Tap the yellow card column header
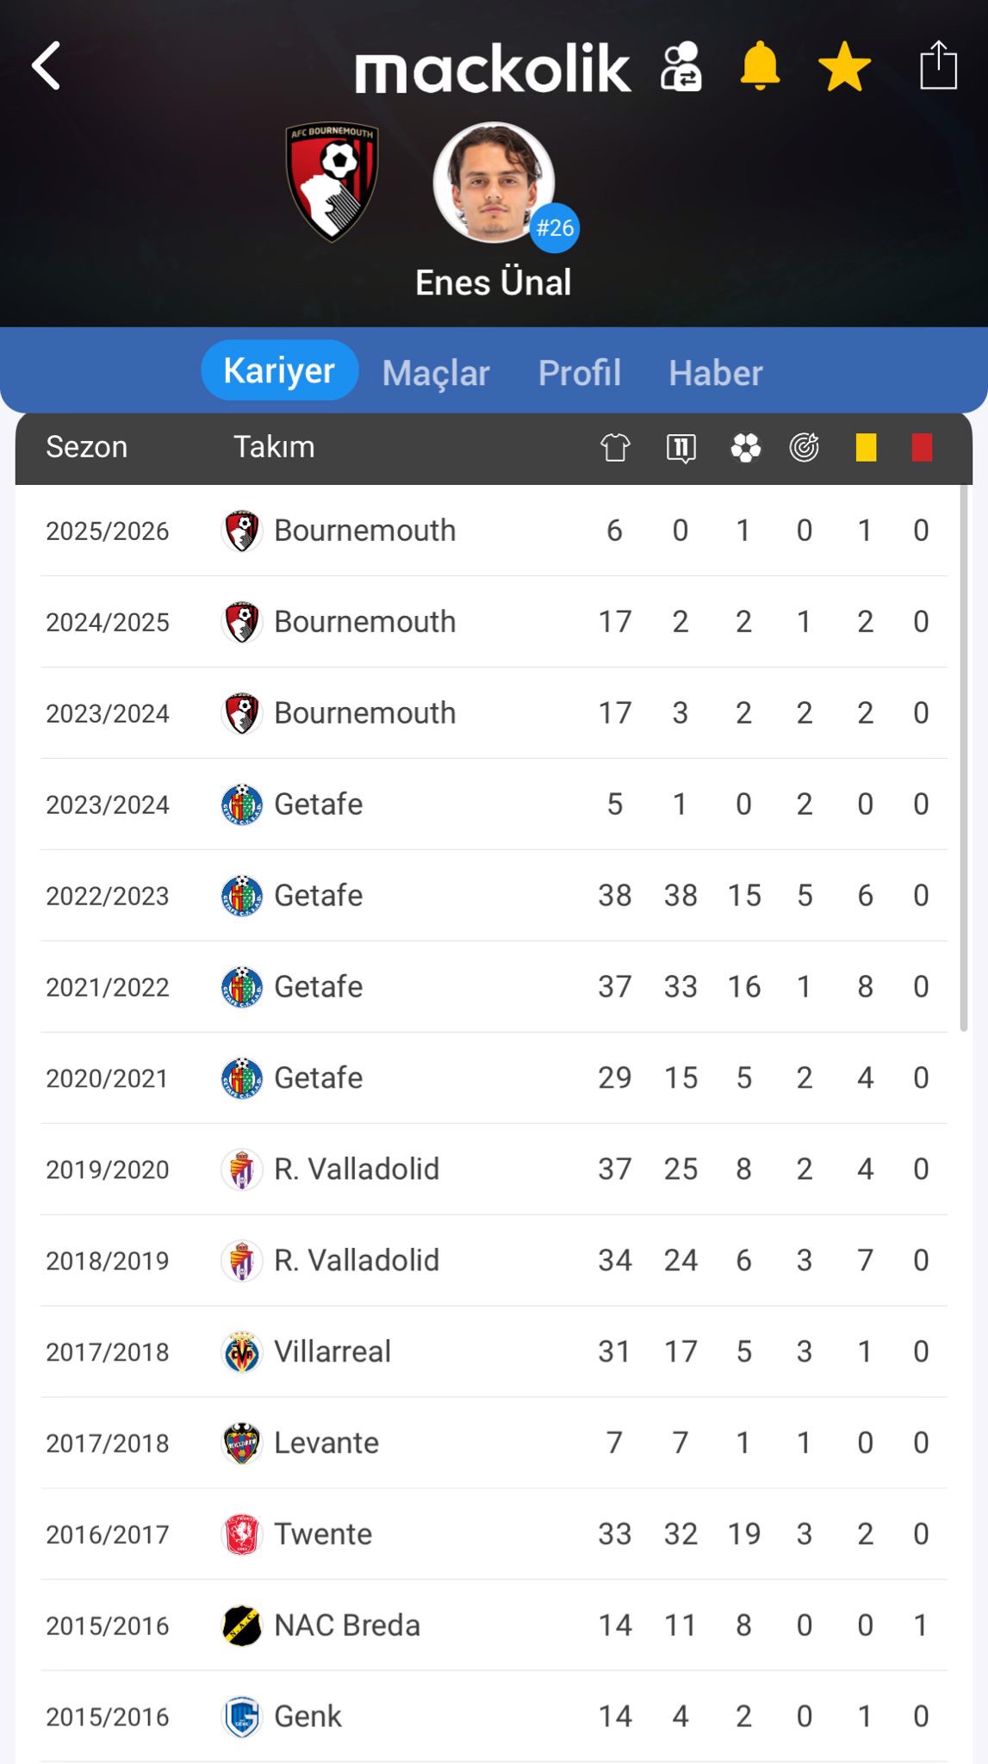 click(x=866, y=448)
